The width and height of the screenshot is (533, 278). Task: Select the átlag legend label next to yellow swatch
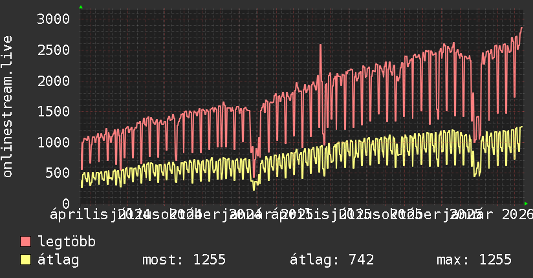(x=58, y=260)
